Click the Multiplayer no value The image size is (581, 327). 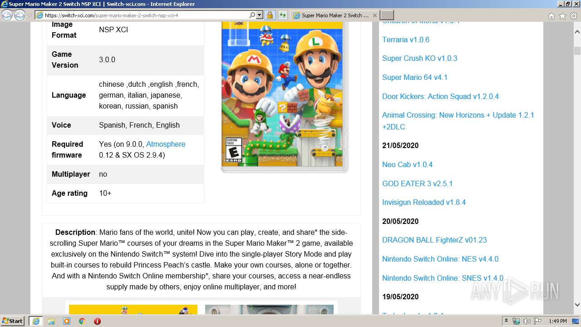(103, 174)
